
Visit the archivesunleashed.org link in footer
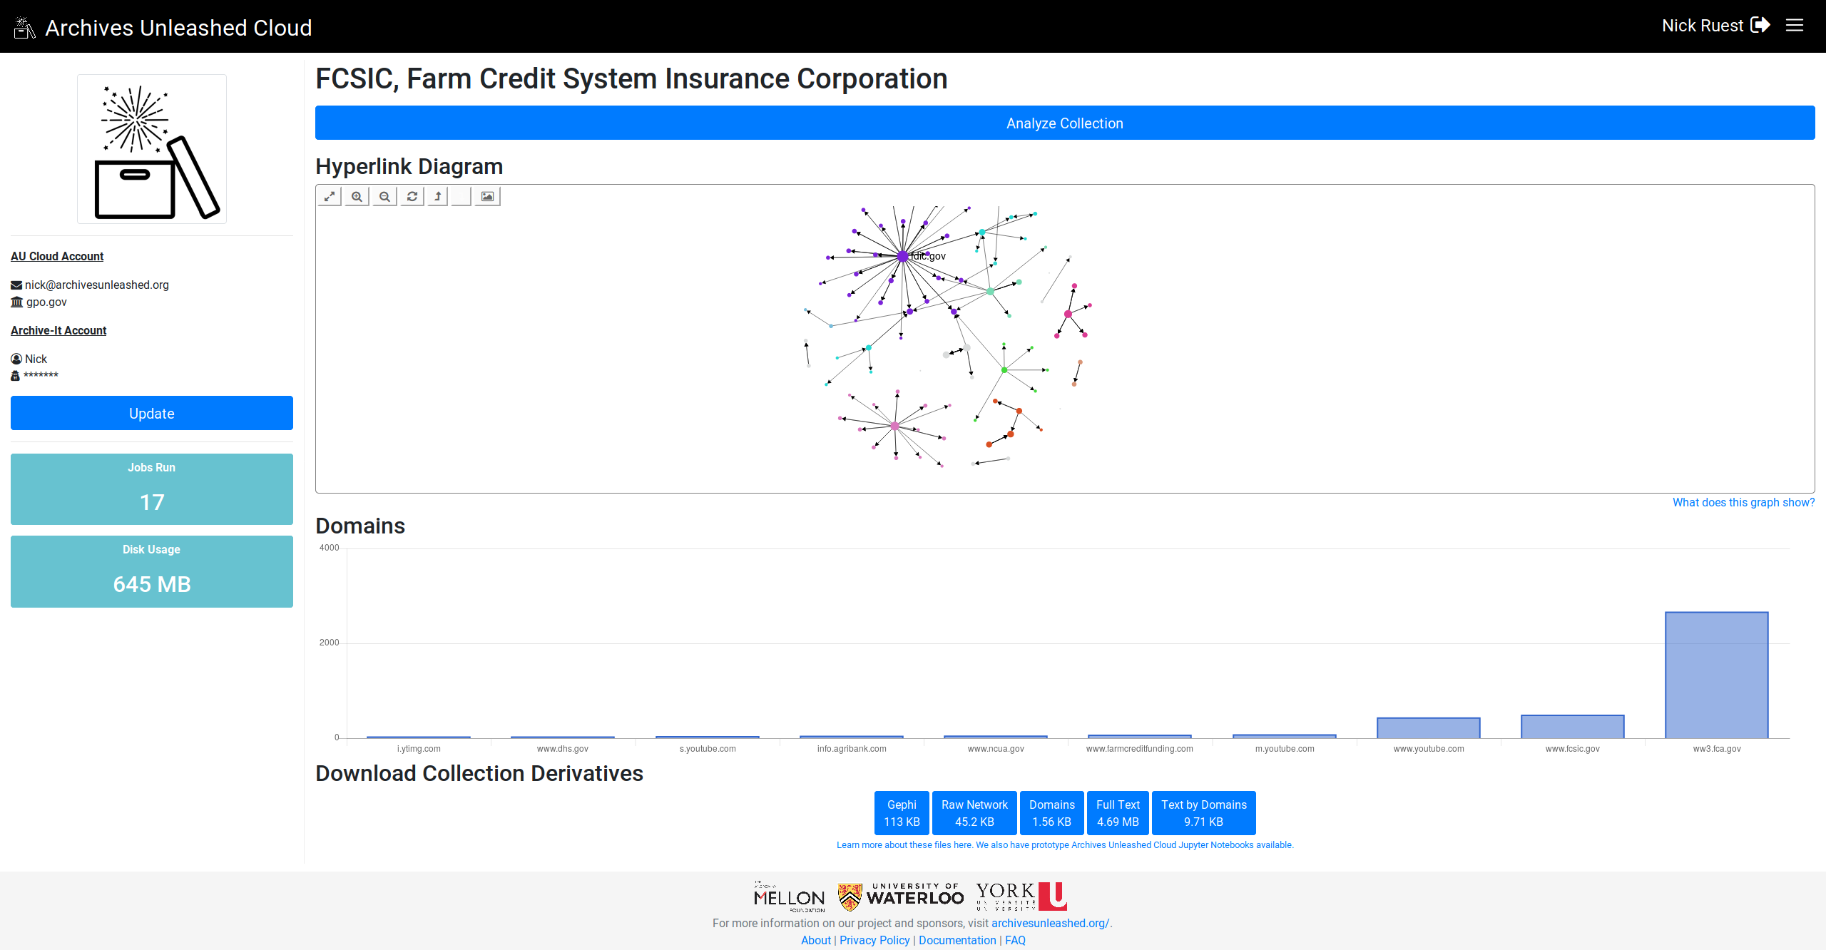[x=1051, y=923]
